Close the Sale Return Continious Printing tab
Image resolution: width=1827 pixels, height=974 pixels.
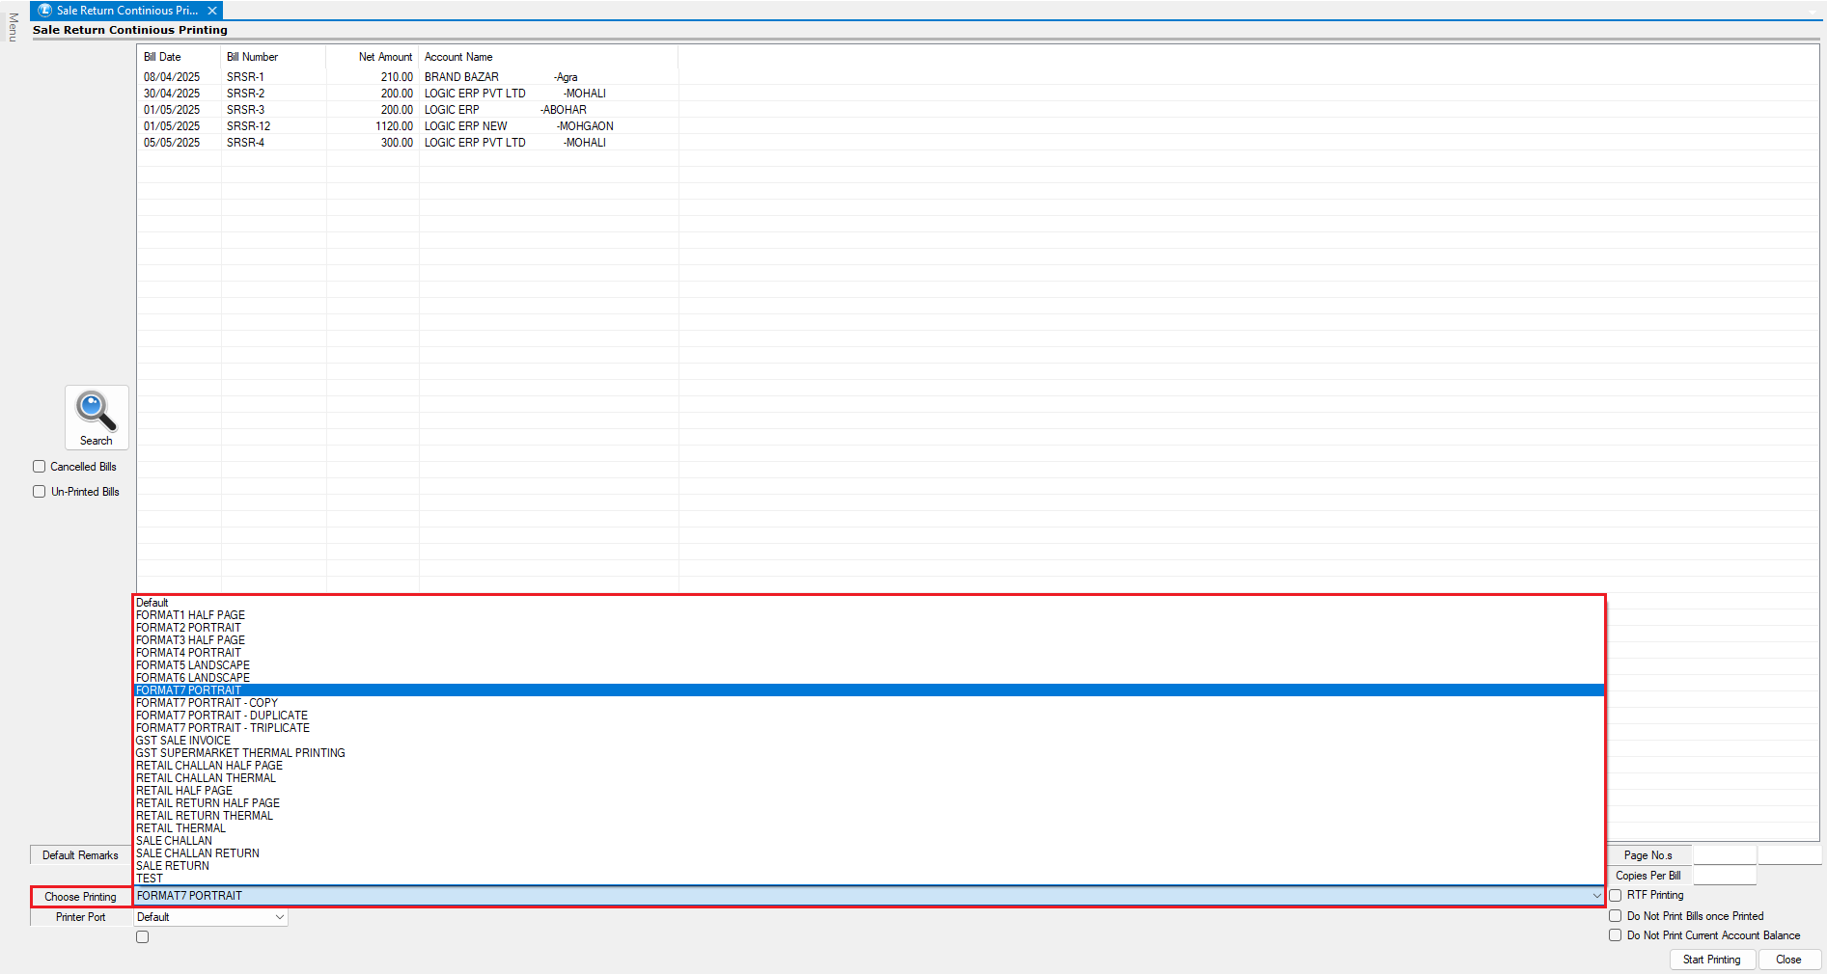click(212, 11)
